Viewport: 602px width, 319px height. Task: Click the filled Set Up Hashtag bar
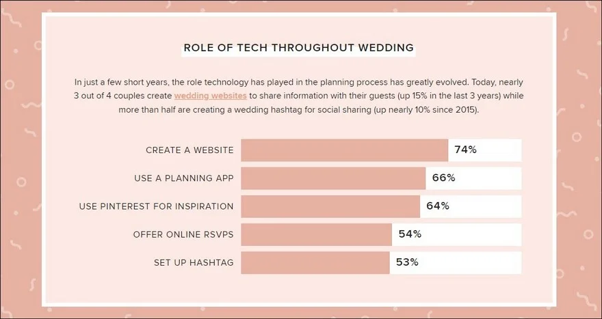[x=315, y=262]
